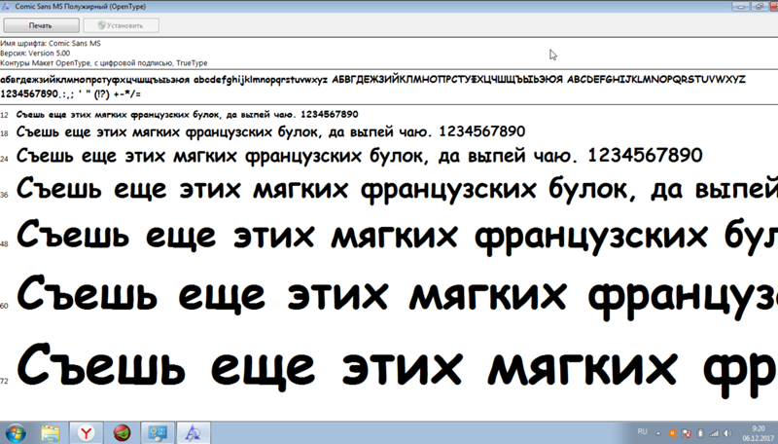The image size is (778, 444).
Task: Click the battery power tray icon
Action: click(x=700, y=433)
